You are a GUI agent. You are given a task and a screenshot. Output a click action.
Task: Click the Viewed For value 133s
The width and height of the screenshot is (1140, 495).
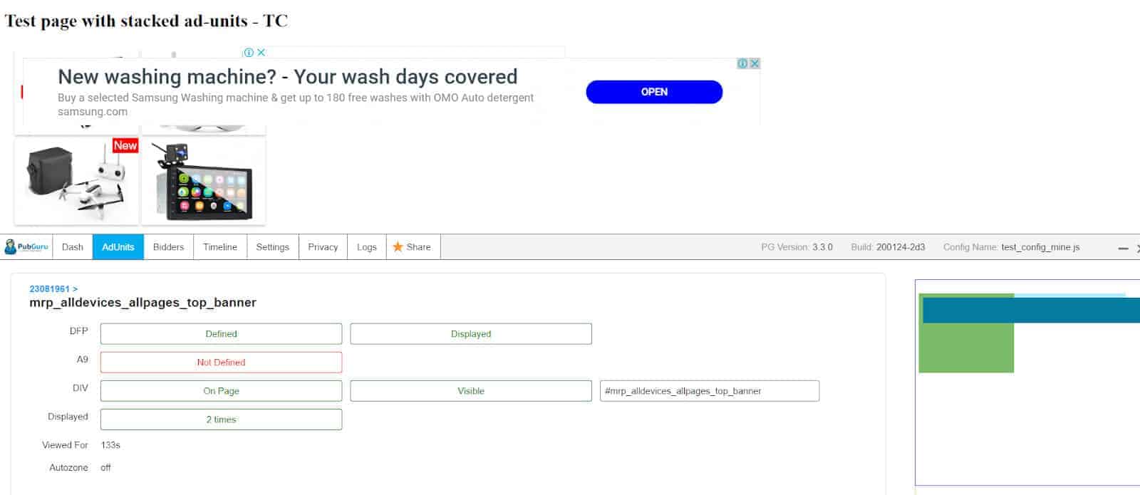coord(110,445)
